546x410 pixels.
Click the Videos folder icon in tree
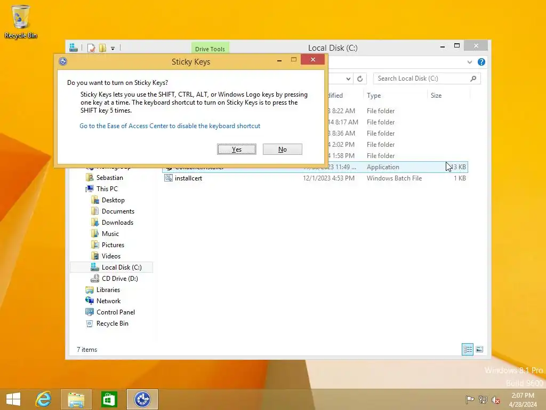coord(95,256)
